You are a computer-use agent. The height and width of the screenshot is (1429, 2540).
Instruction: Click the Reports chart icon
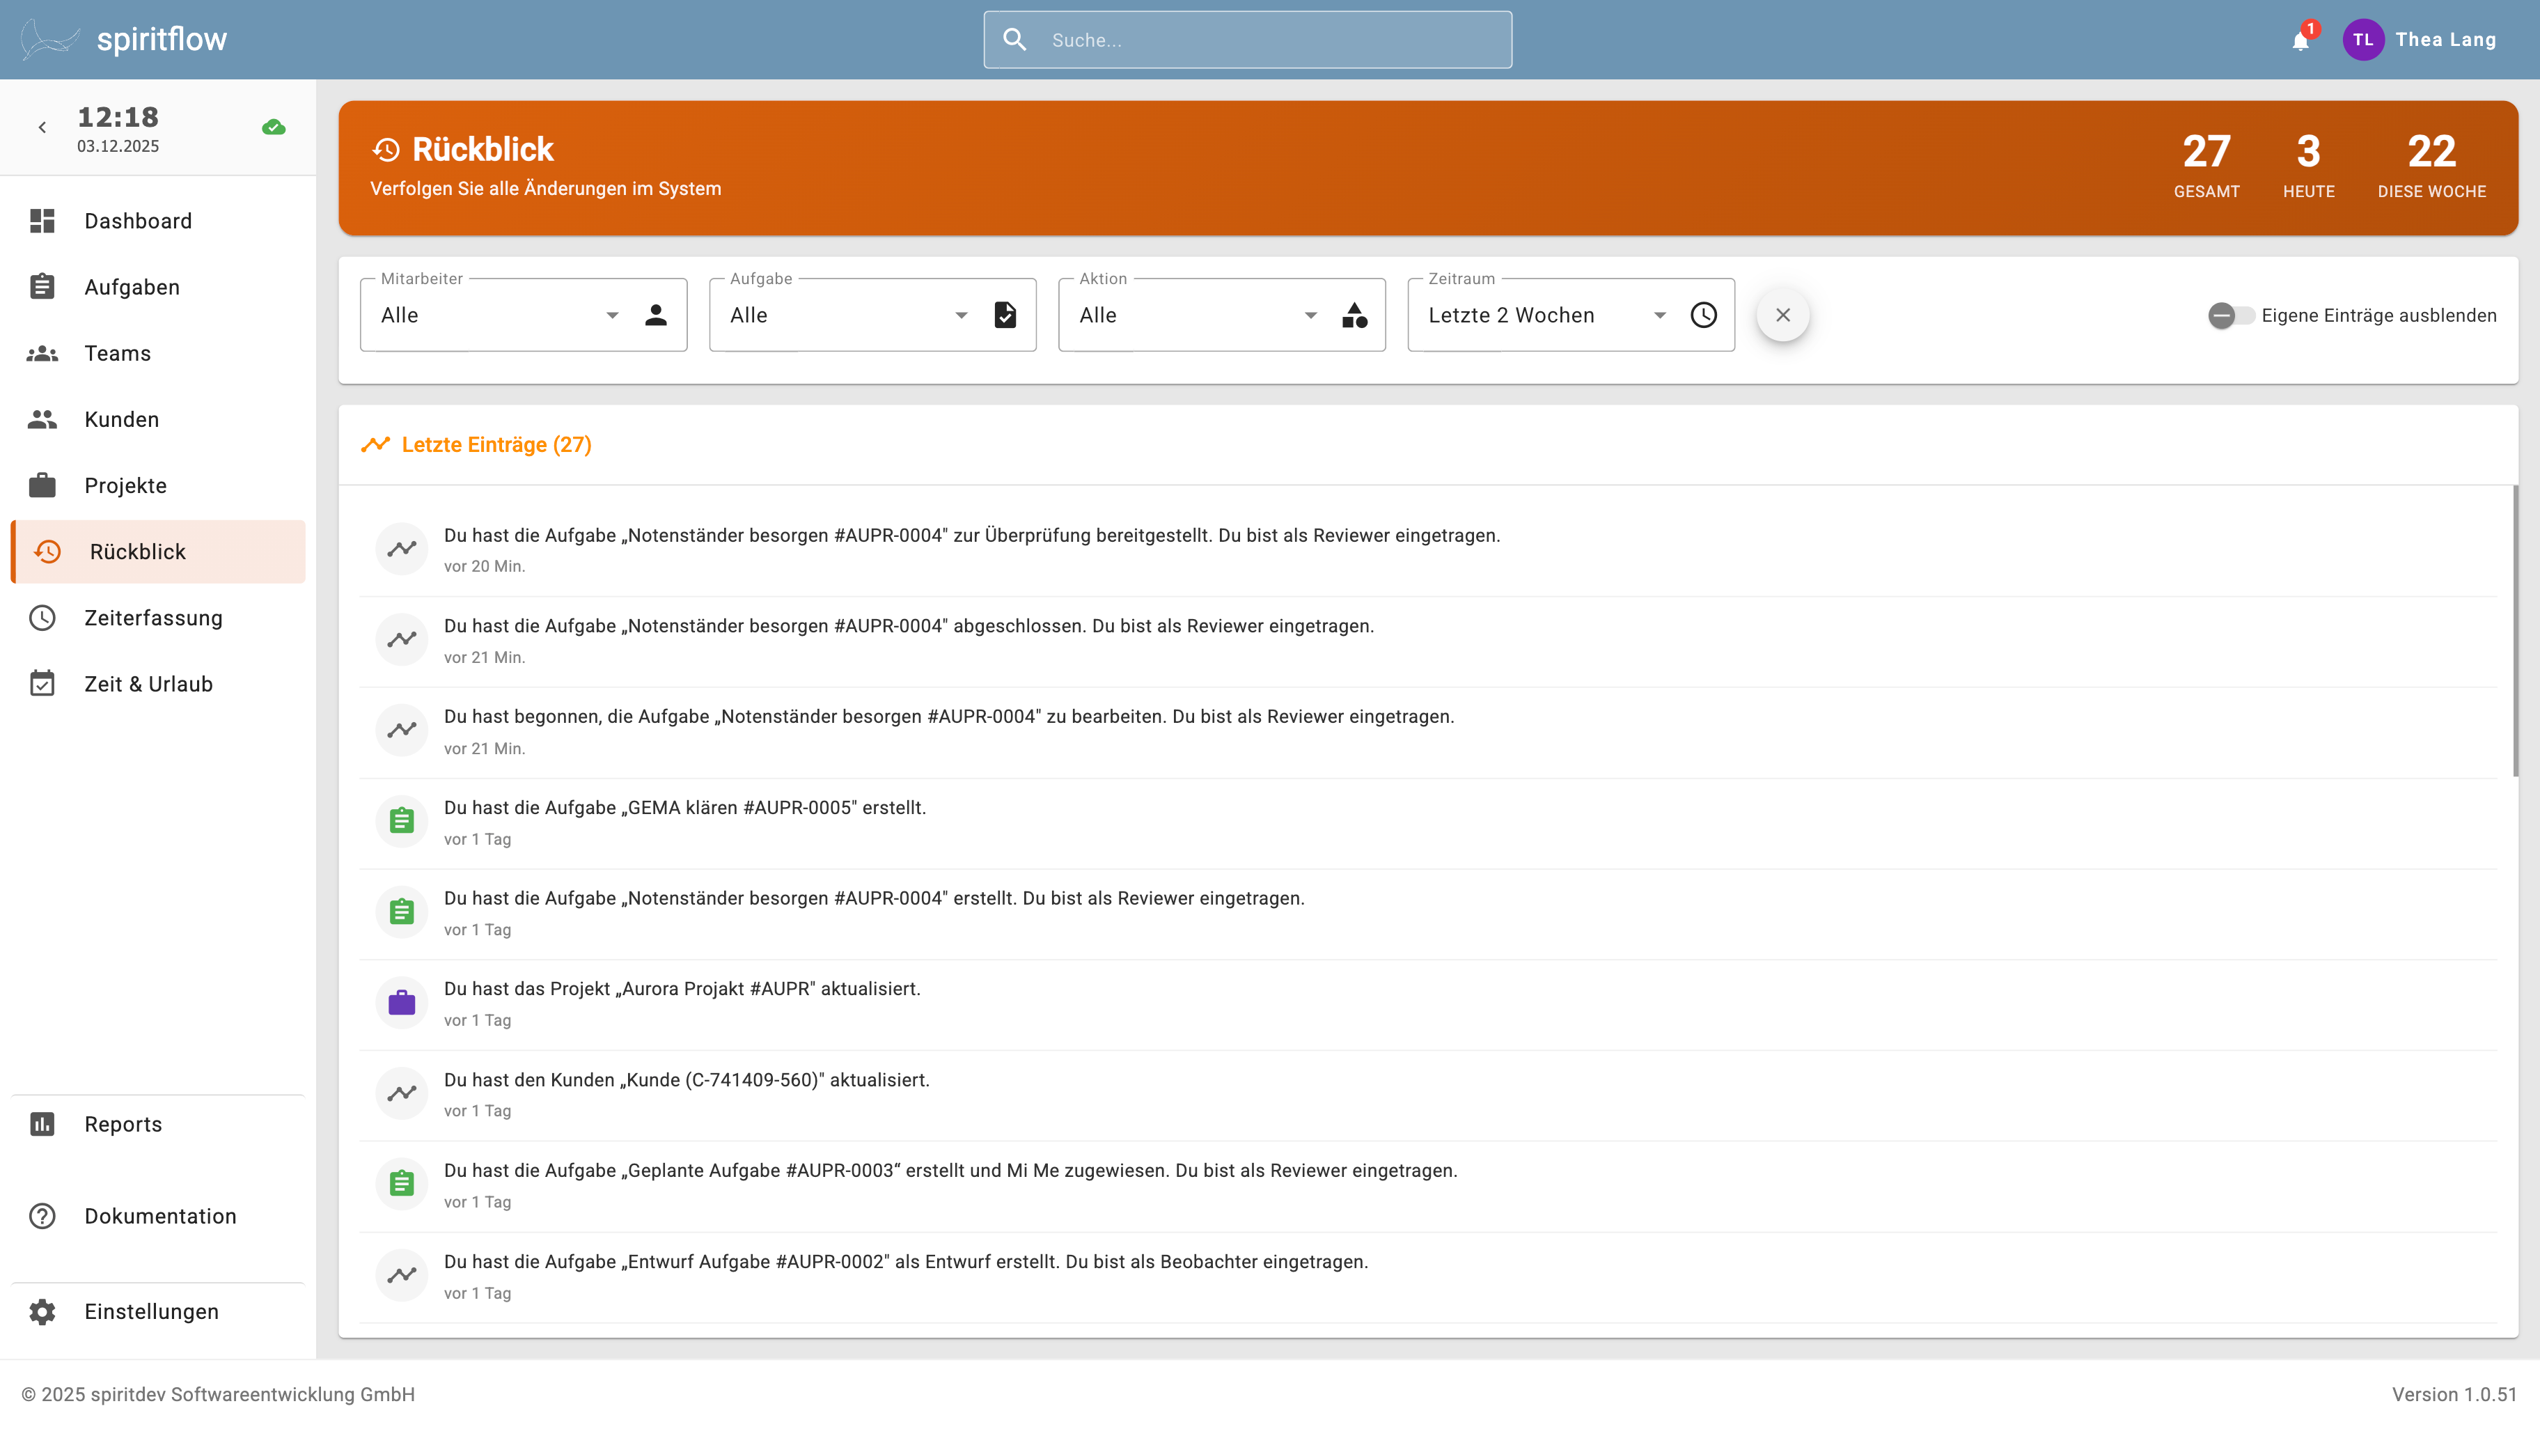(x=42, y=1124)
